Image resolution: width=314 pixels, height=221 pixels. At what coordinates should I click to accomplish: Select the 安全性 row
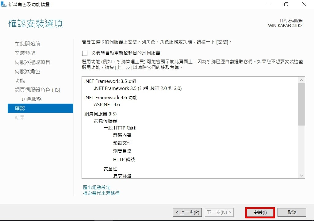[x=110, y=169]
